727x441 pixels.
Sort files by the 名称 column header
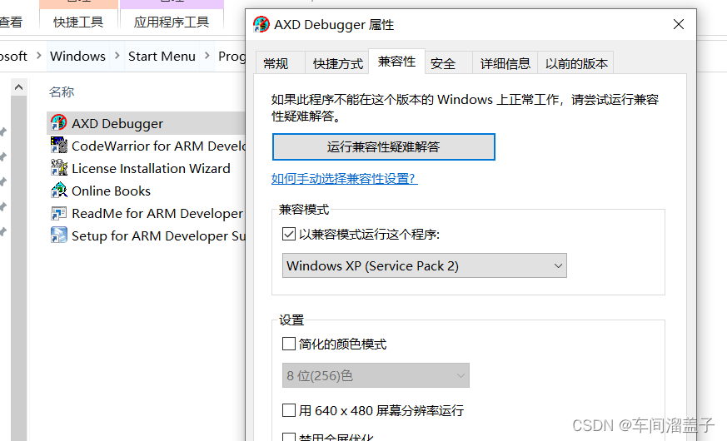coord(62,92)
